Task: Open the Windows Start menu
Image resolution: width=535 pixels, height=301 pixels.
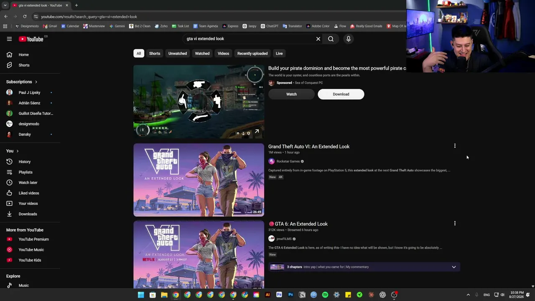Action: pos(141,295)
